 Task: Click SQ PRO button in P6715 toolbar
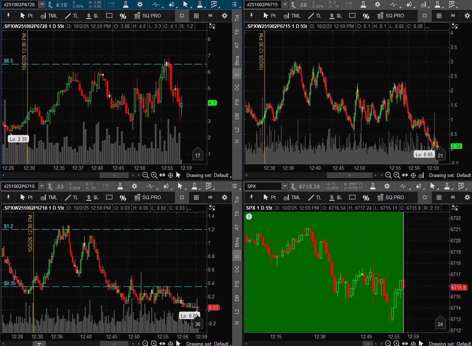391,16
